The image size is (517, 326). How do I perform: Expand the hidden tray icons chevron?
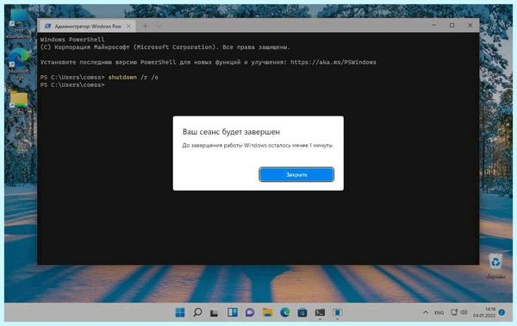pos(426,312)
